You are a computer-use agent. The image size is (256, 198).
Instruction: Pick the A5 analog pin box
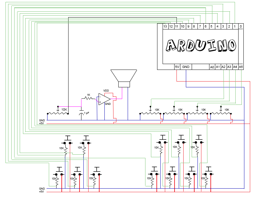coord(241,67)
